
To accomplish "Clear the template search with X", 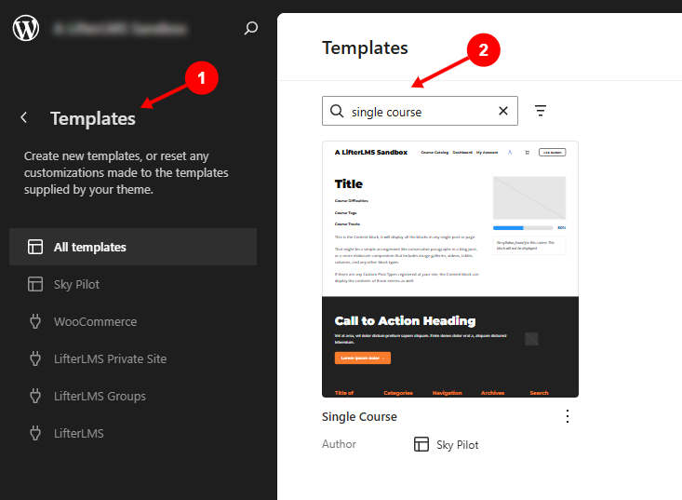I will coord(503,111).
